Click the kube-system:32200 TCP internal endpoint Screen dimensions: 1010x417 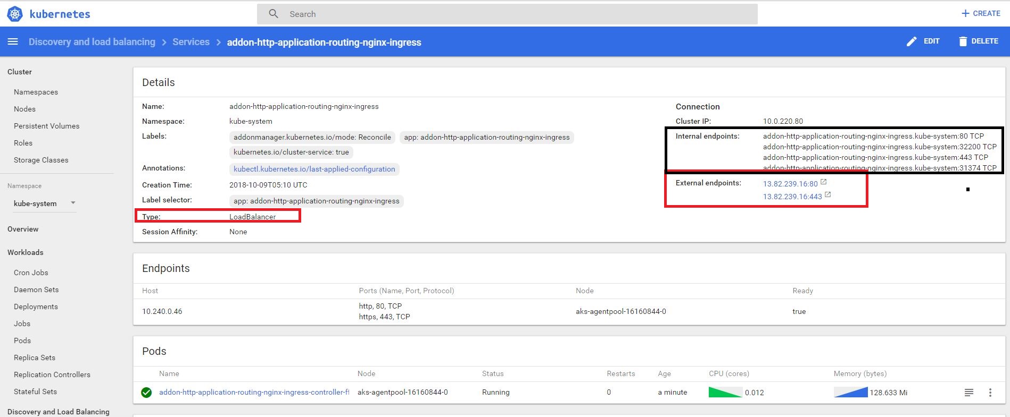click(880, 147)
